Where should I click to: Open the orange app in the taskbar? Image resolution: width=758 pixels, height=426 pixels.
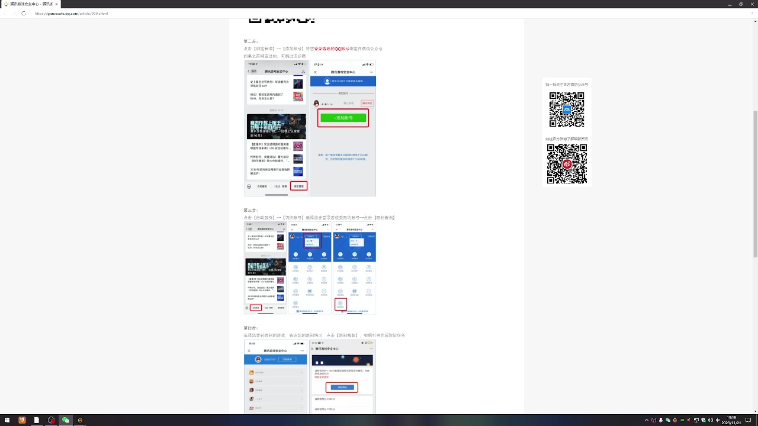tap(22, 420)
